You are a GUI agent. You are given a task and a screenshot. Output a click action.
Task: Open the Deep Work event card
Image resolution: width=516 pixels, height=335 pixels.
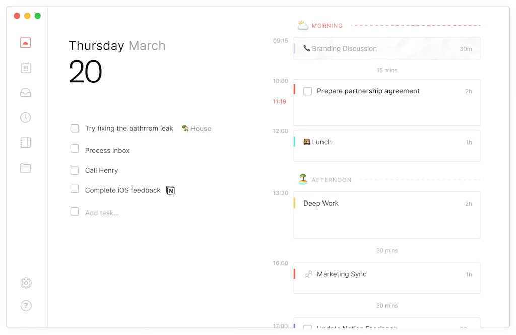[x=386, y=215]
